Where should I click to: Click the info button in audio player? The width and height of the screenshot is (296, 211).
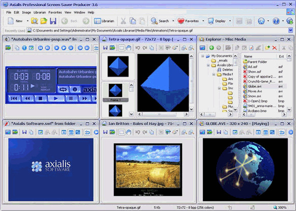pos(75,90)
